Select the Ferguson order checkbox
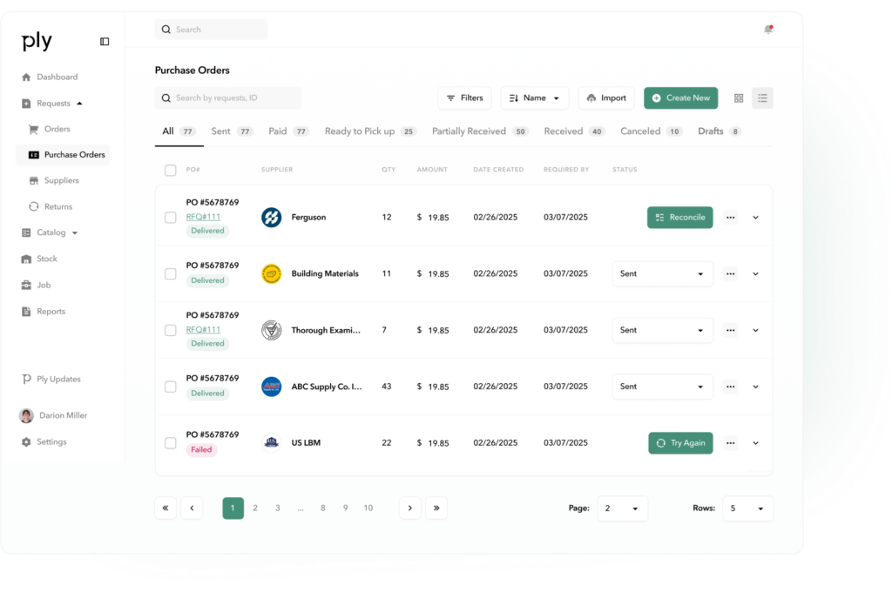Viewport: 892px width, 599px height. click(171, 218)
